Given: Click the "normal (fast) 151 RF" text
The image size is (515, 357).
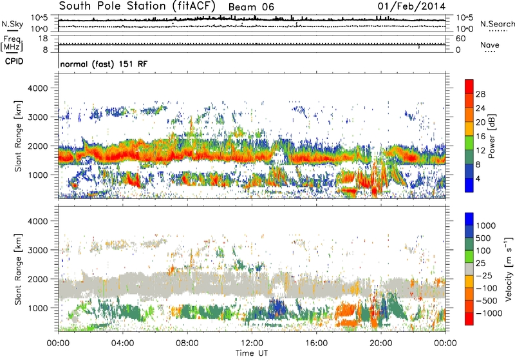Looking at the screenshot, I should [104, 64].
